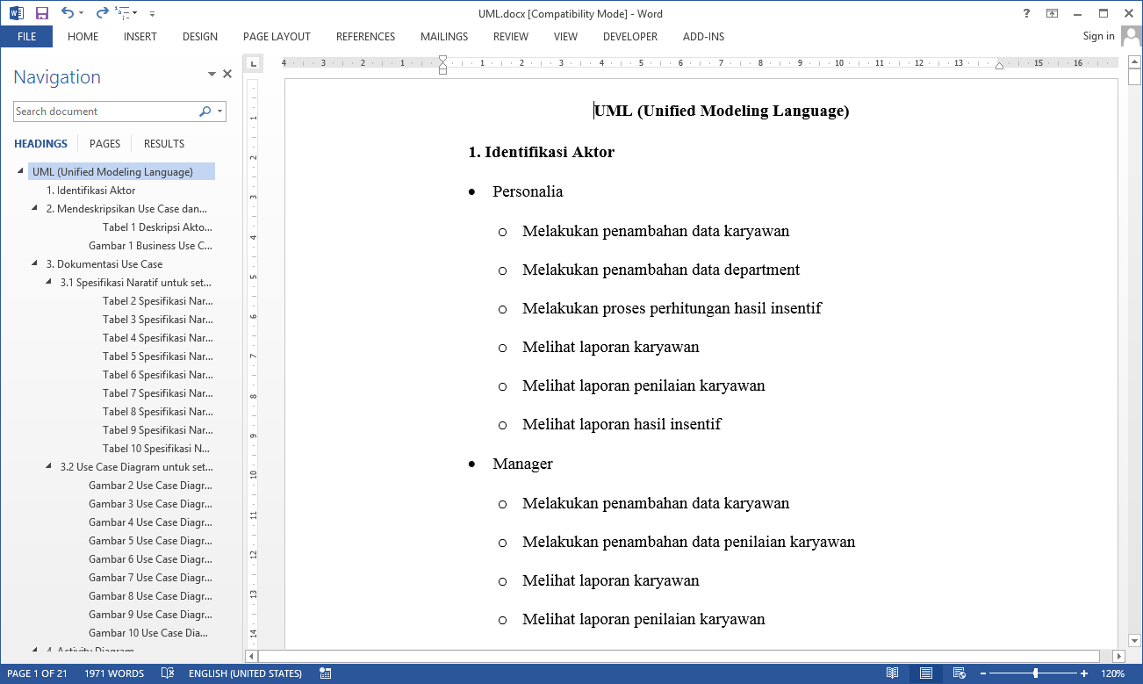
Task: Redo the last undone action
Action: (x=102, y=13)
